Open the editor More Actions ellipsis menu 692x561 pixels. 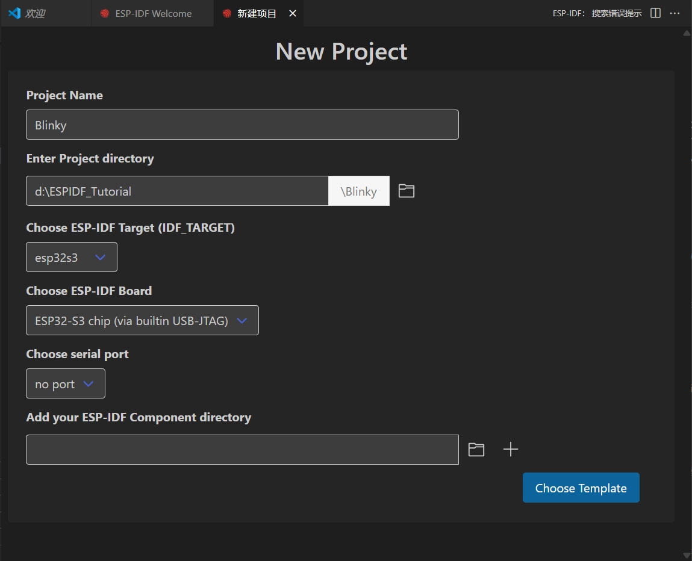pyautogui.click(x=675, y=13)
